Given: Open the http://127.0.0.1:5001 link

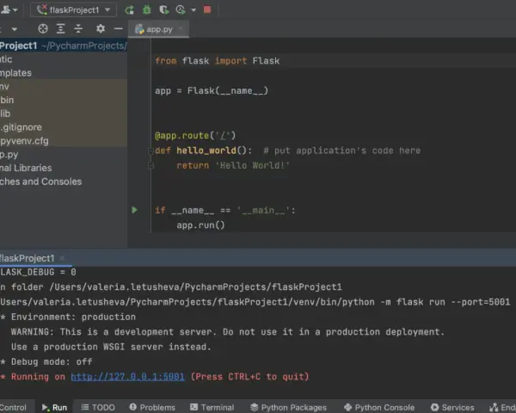Looking at the screenshot, I should pos(127,377).
